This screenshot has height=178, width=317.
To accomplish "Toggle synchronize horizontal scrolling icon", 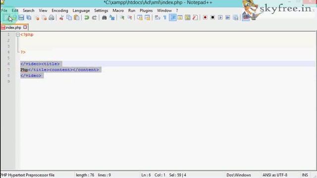I will (148, 18).
